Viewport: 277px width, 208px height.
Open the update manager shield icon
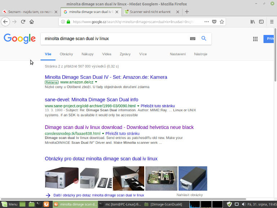[x=229, y=204]
